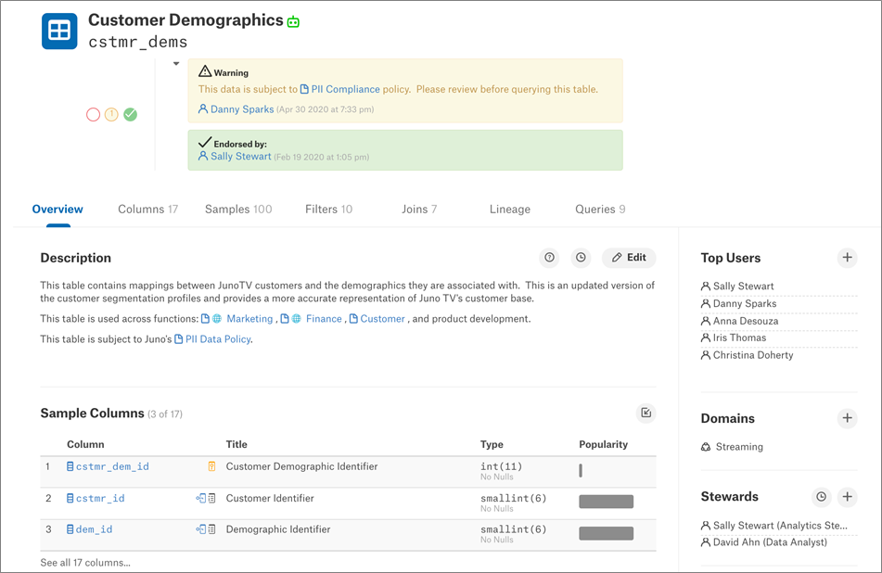Click the Description help icon
882x573 pixels.
pos(549,258)
